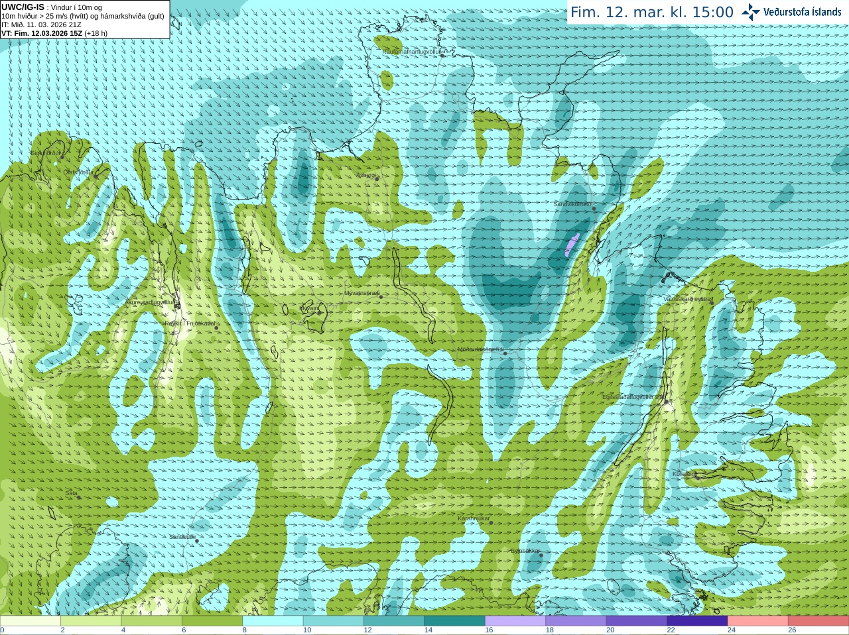
Task: Click the legend scale value '24'
Action: (x=732, y=630)
